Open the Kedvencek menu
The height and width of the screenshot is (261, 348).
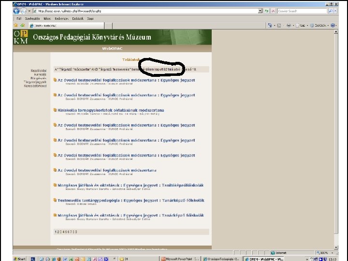coord(62,19)
